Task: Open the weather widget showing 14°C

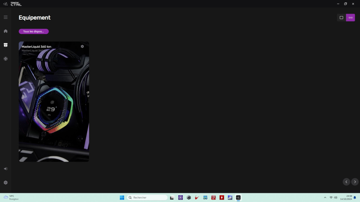Action: [x=11, y=198]
